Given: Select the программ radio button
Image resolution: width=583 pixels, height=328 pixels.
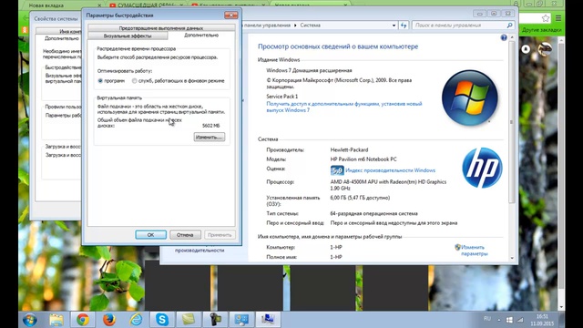Looking at the screenshot, I should coord(100,81).
